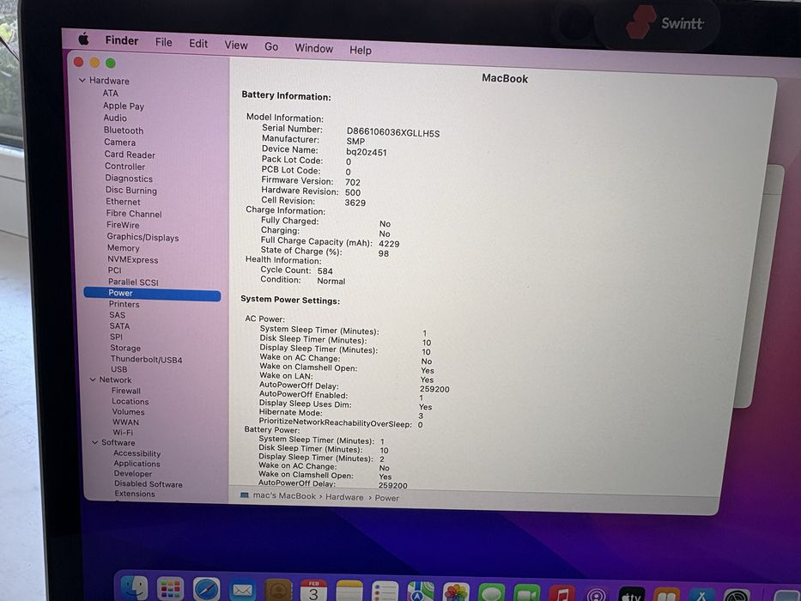Open Photos from the dock
This screenshot has width=801, height=601.
click(x=456, y=592)
